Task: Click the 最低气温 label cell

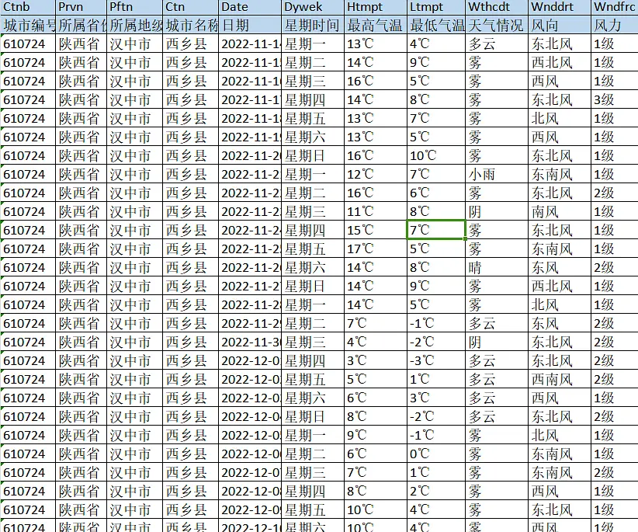Action: (x=436, y=25)
